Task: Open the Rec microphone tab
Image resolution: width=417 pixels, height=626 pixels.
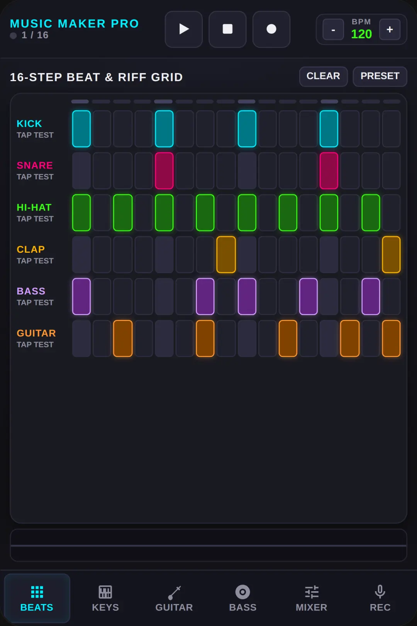Action: pos(380,599)
